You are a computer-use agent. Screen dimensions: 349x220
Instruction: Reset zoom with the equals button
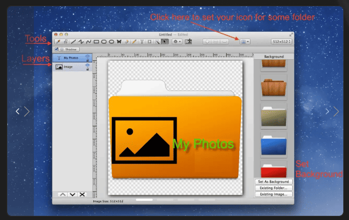tap(216, 42)
